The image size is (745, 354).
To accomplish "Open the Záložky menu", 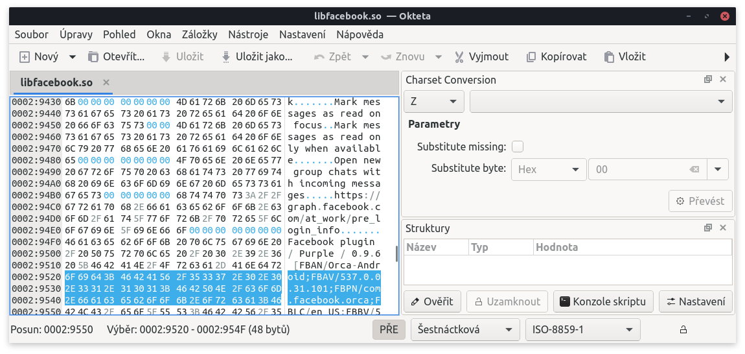I will (x=200, y=35).
